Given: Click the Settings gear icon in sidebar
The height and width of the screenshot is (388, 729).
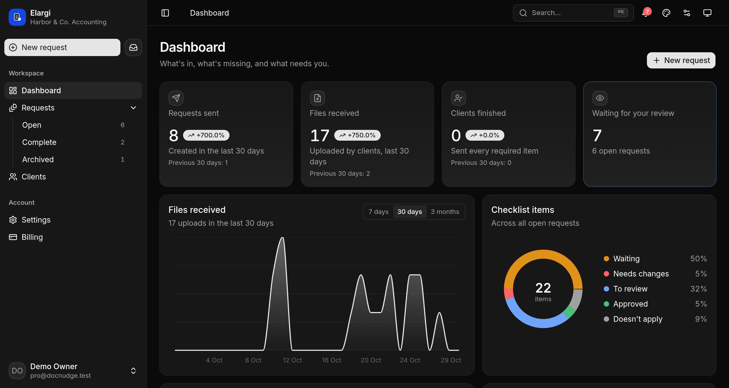Looking at the screenshot, I should pyautogui.click(x=13, y=220).
